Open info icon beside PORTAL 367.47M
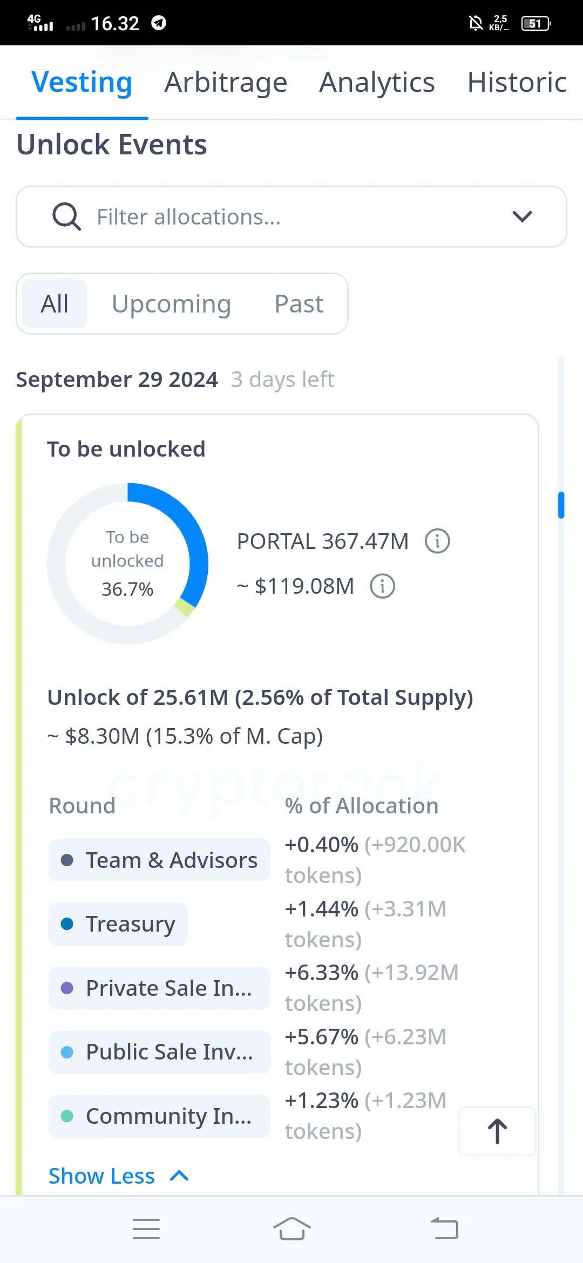Viewport: 583px width, 1263px height. (x=437, y=541)
